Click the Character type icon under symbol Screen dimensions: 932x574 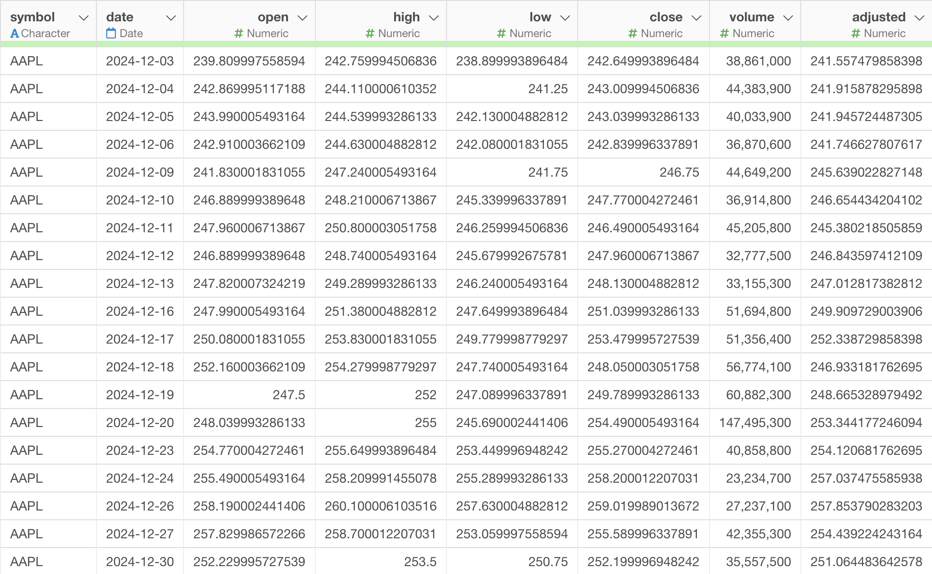[x=14, y=33]
